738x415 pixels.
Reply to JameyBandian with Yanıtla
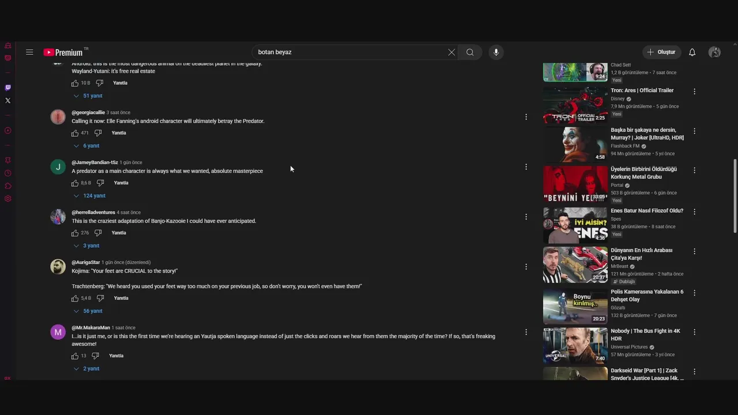point(121,183)
